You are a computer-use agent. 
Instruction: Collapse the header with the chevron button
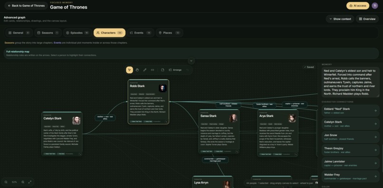(191, 61)
